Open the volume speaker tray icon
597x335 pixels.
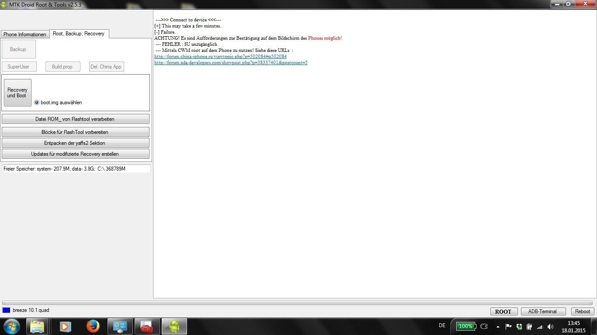550,326
